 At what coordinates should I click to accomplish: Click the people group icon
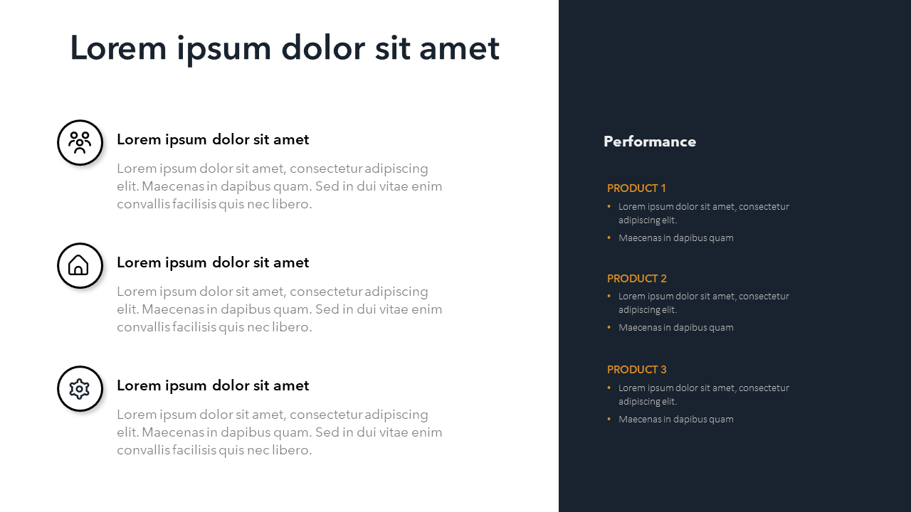click(80, 142)
